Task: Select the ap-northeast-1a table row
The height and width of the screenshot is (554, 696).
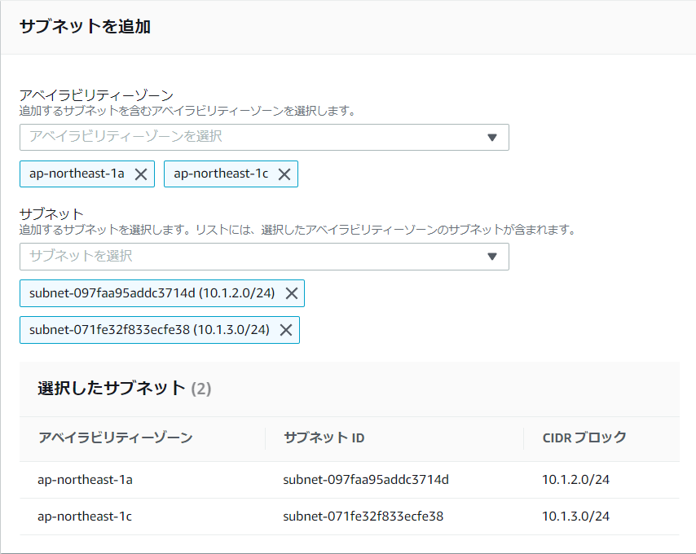Action: pyautogui.click(x=350, y=480)
